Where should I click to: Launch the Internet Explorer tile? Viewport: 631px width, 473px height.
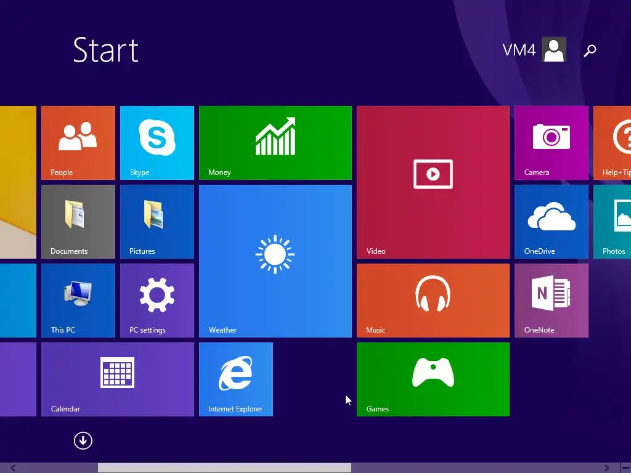pos(236,379)
